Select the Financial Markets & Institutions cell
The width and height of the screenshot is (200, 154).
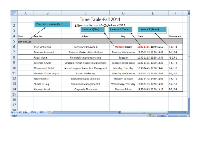click(85, 52)
